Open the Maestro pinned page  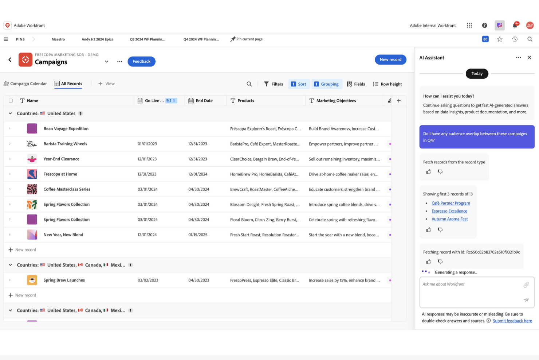58,39
